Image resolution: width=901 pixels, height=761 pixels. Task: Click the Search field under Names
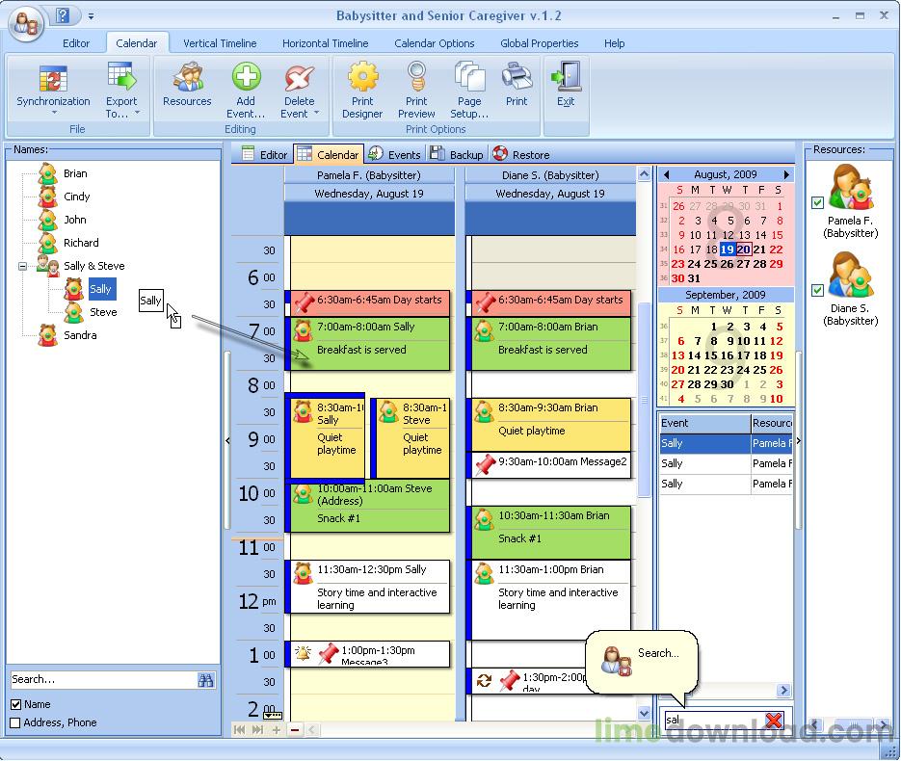point(103,679)
